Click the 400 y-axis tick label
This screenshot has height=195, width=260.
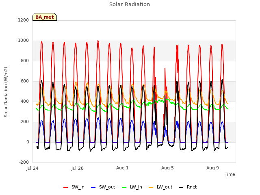tap(25, 101)
